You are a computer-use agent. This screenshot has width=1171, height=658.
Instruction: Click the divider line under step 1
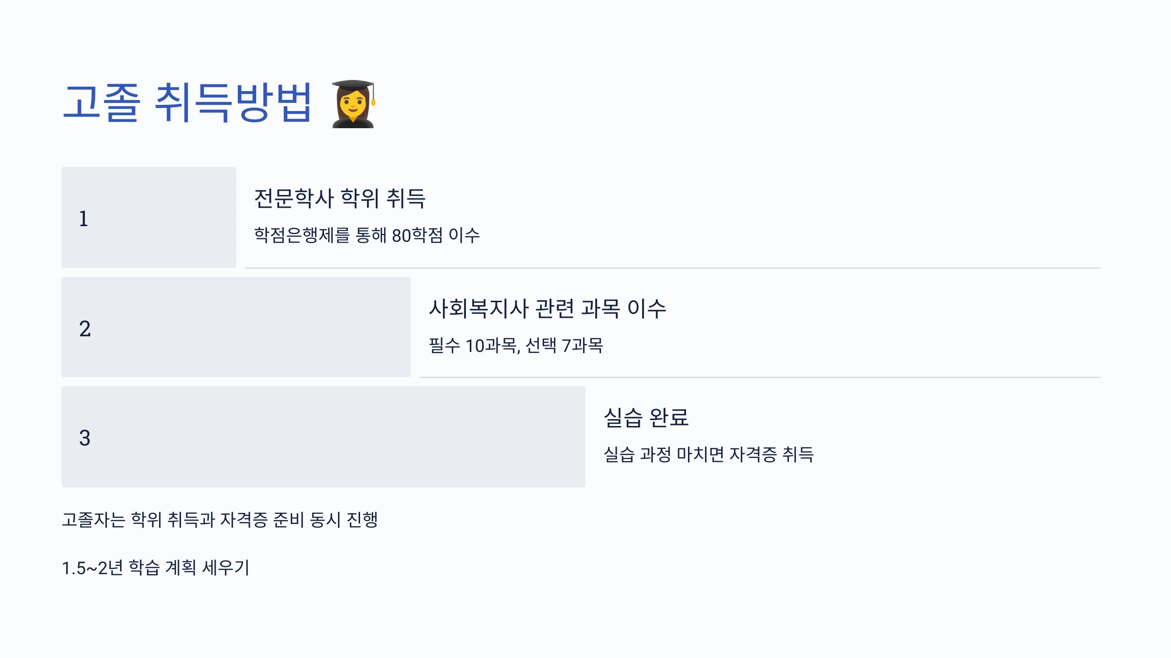click(673, 268)
